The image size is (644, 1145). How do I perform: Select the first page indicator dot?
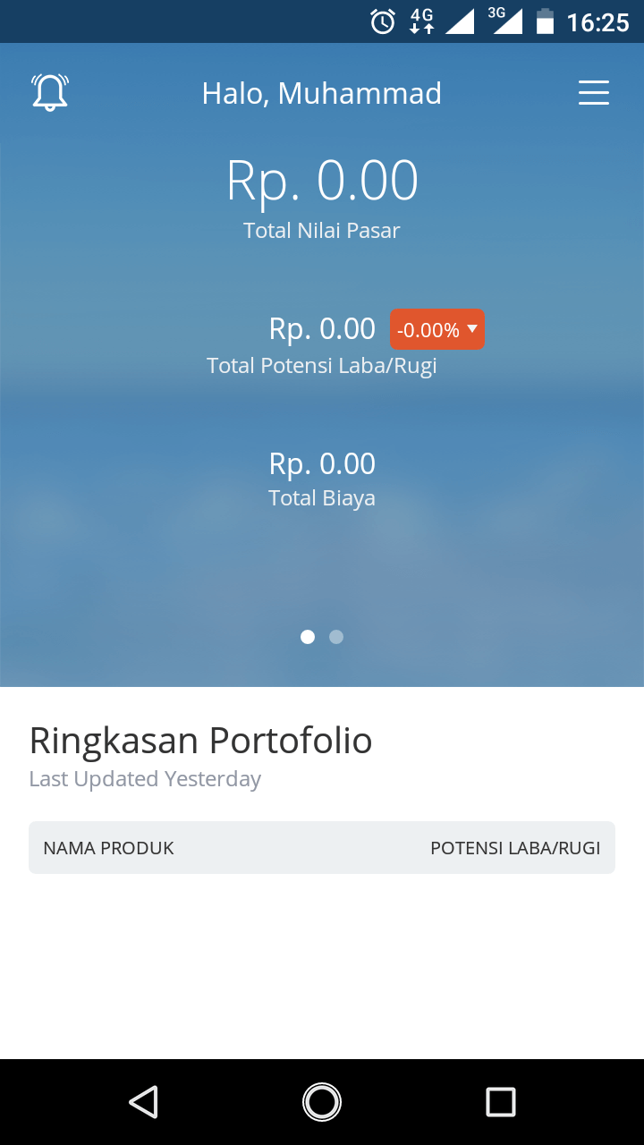point(308,637)
